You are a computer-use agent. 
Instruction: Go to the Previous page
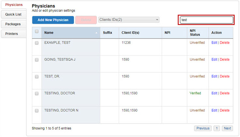pyautogui.click(x=203, y=128)
